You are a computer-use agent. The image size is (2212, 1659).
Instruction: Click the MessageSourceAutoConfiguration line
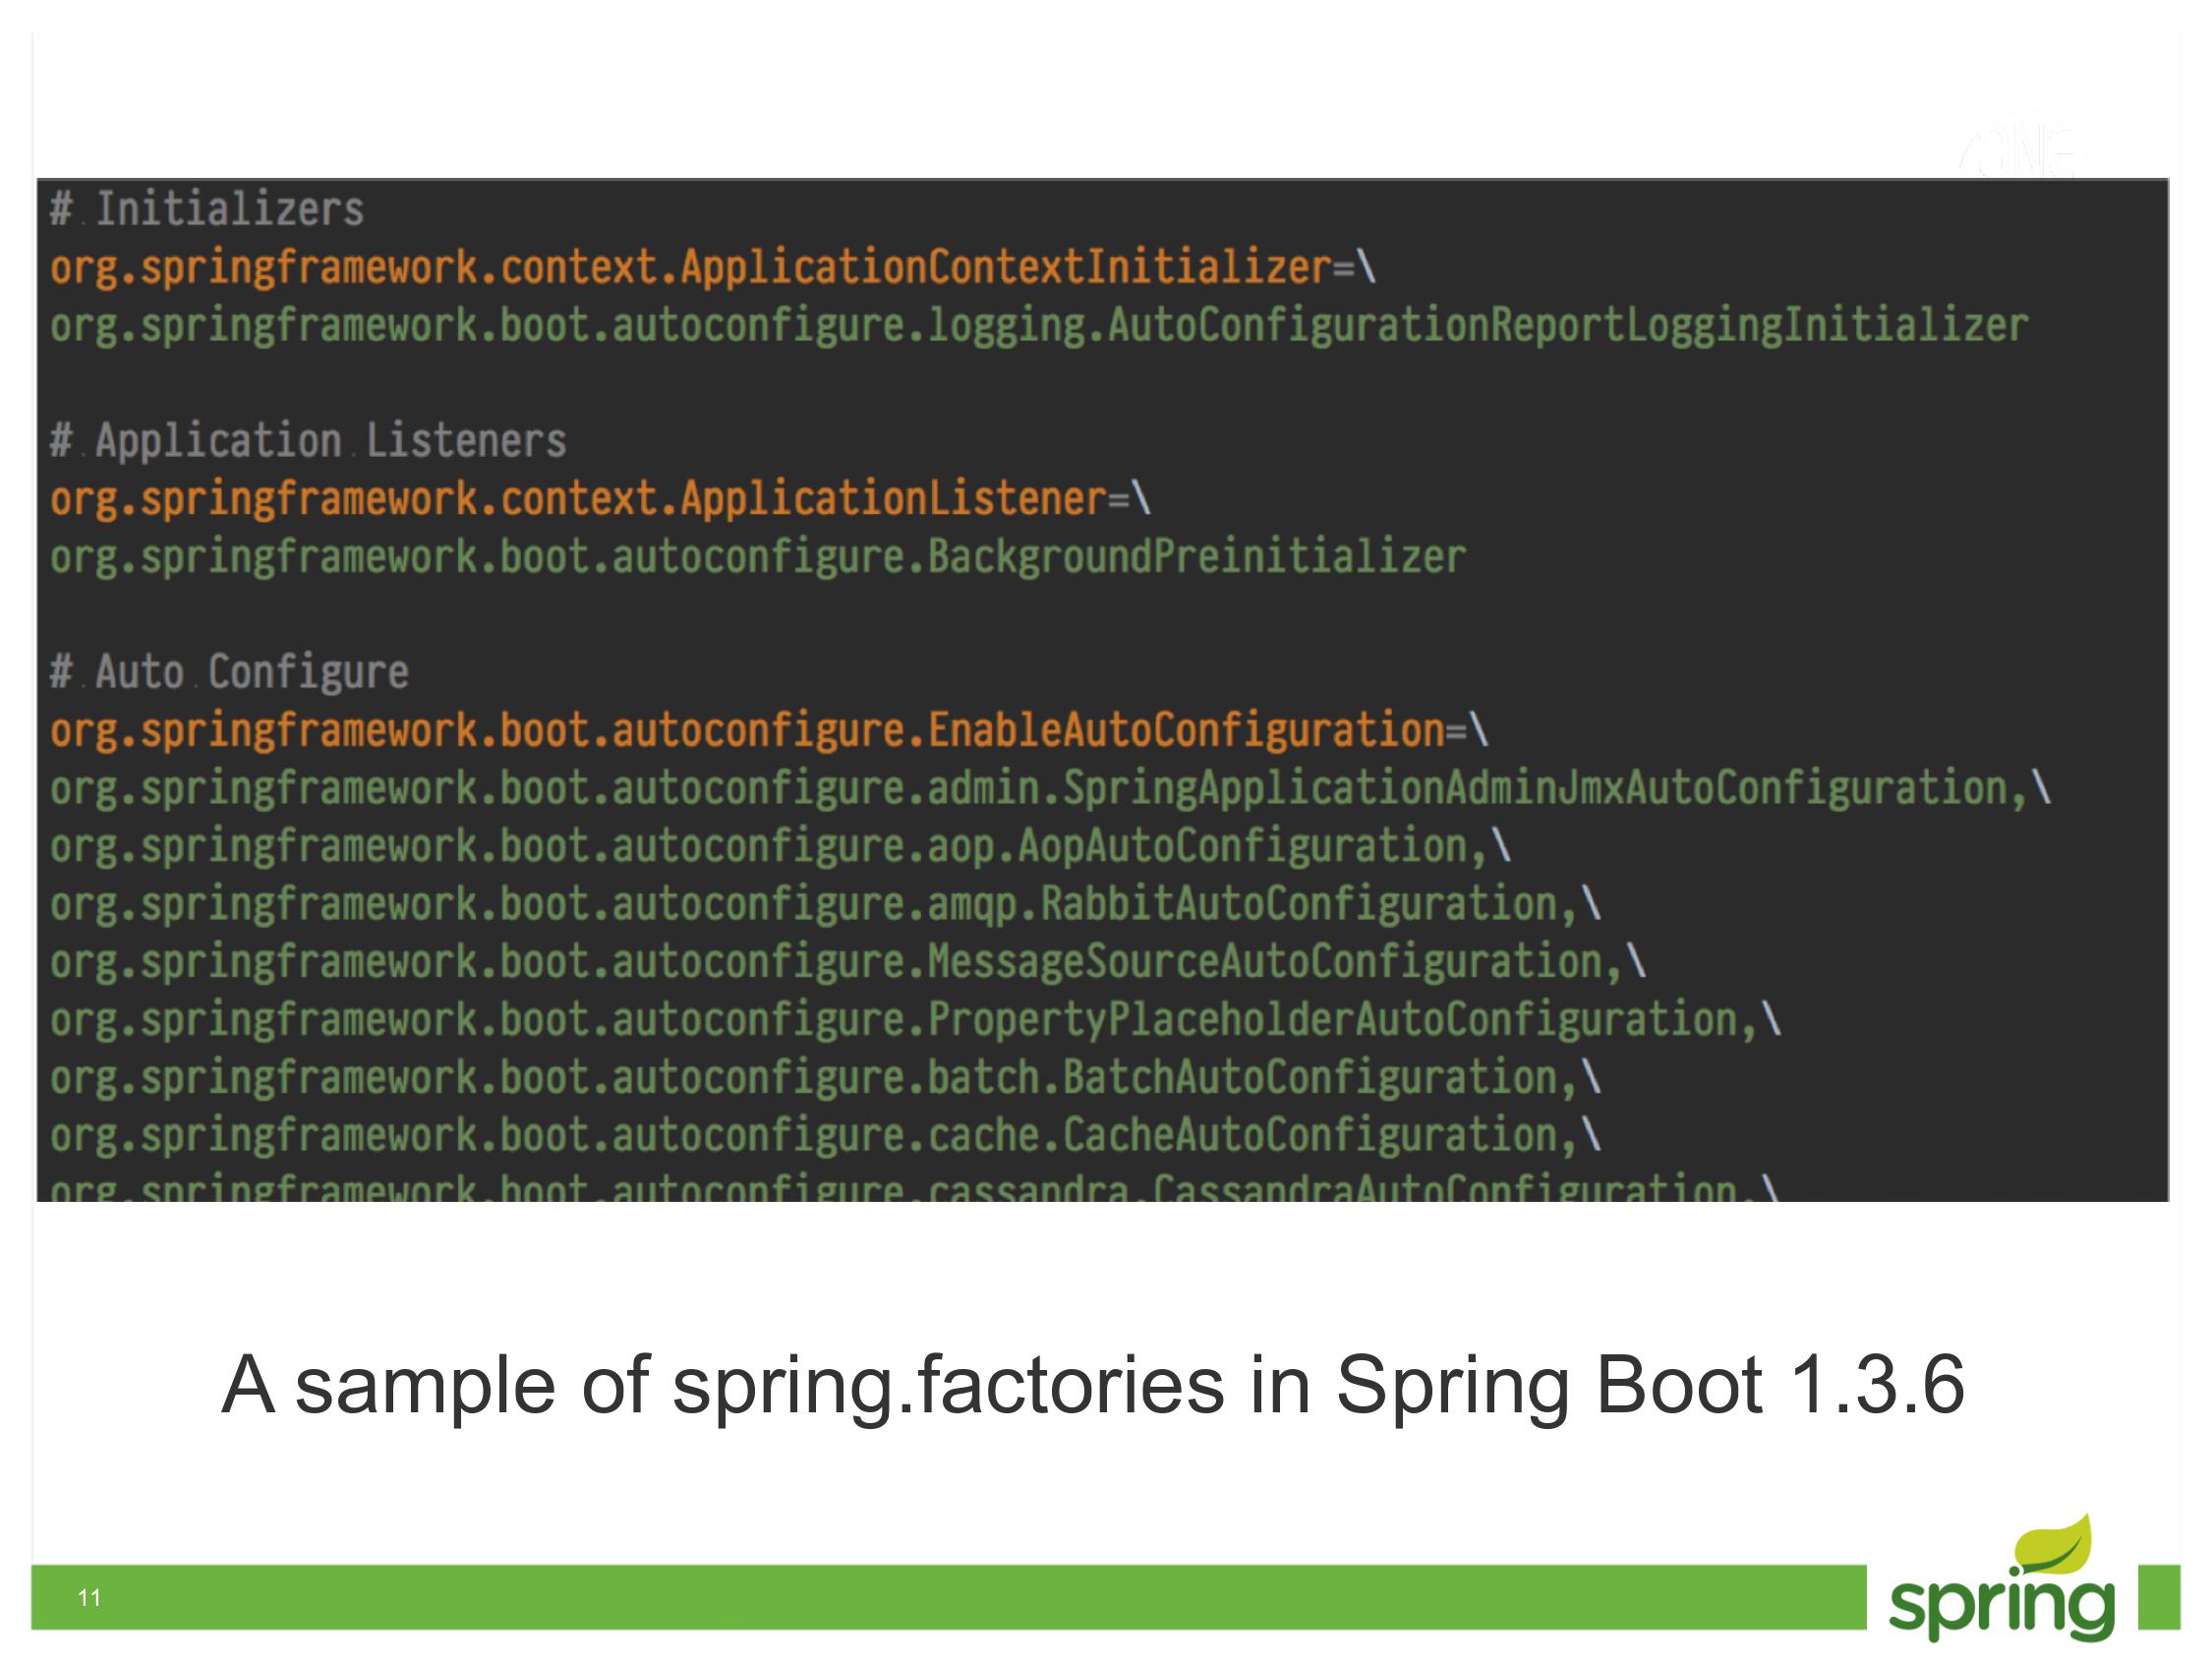pos(847,962)
